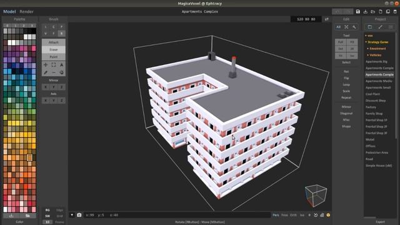Click the reset camera rotation icon

point(316,215)
